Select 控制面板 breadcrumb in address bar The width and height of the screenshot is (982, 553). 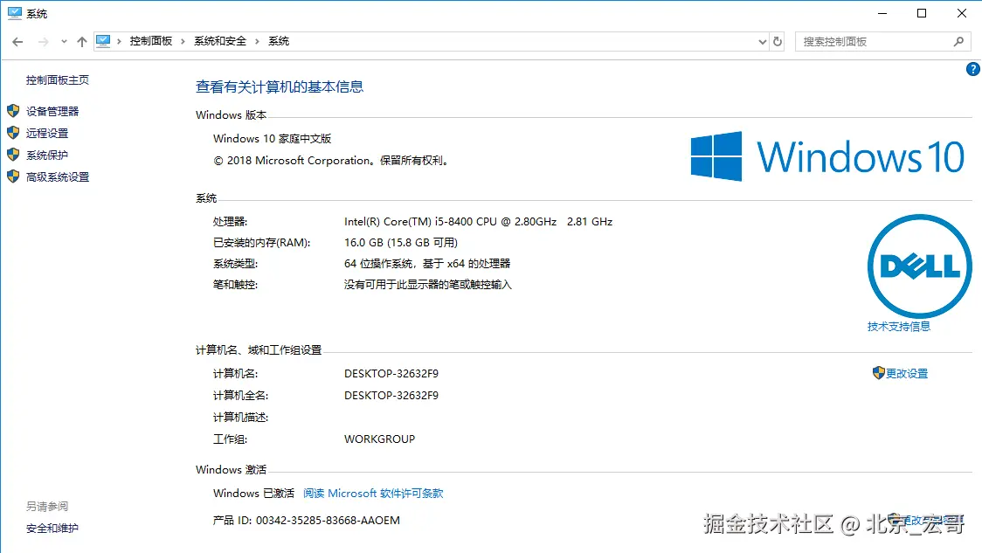(x=151, y=41)
